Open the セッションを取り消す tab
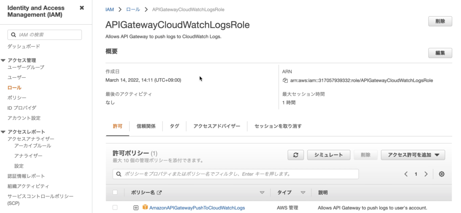 click(278, 126)
